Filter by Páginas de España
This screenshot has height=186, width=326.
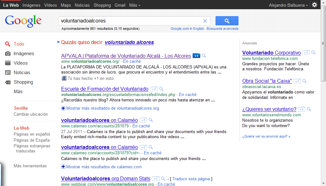tap(32, 140)
